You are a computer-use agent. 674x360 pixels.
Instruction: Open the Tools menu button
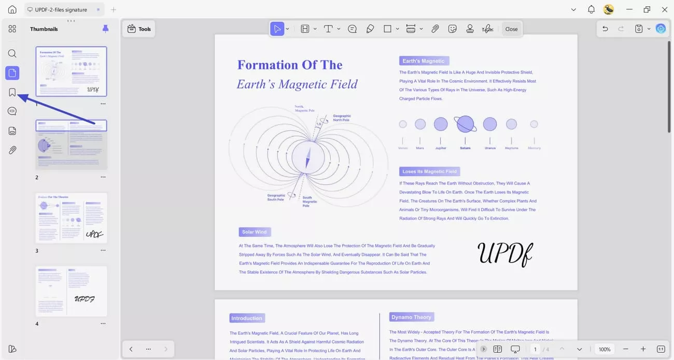[x=139, y=29]
